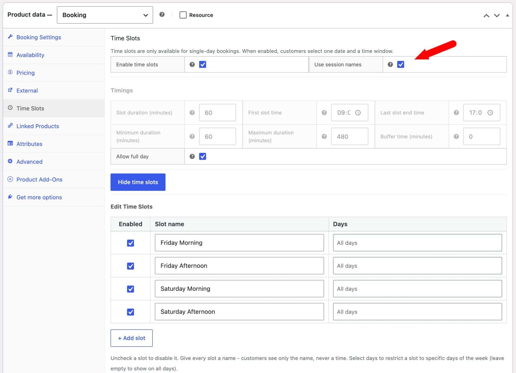This screenshot has height=373, width=516.
Task: Toggle the Resource checkbox
Action: click(183, 15)
